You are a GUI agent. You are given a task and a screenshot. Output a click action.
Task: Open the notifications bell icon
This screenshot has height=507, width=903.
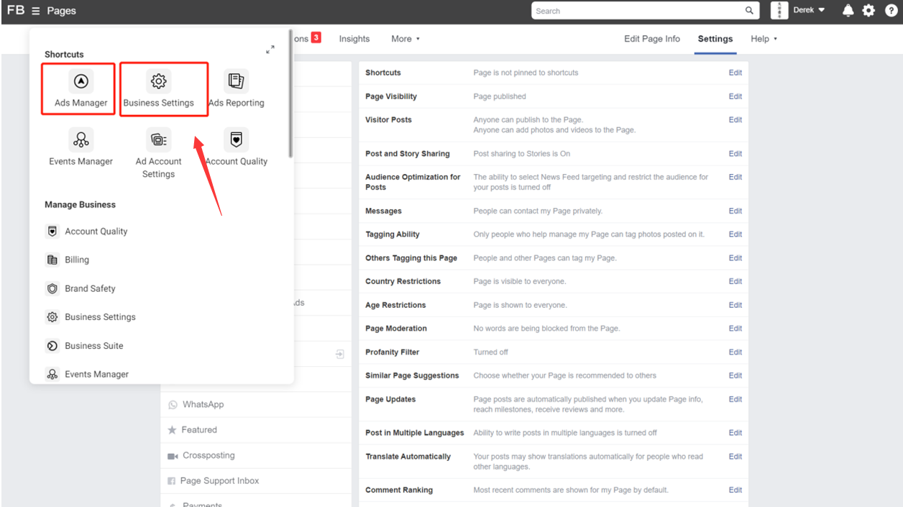click(848, 10)
